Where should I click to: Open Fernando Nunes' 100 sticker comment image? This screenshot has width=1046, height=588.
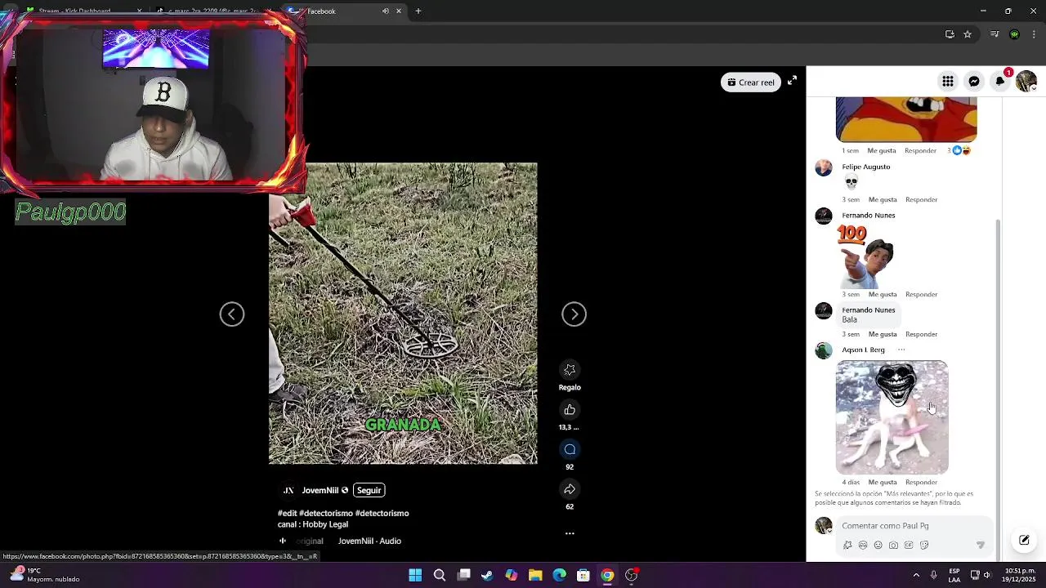point(866,256)
